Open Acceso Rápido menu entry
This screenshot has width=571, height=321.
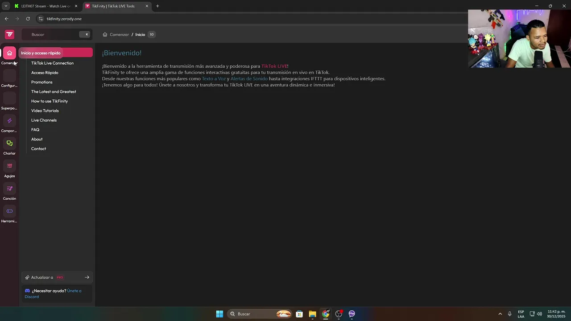(x=45, y=73)
